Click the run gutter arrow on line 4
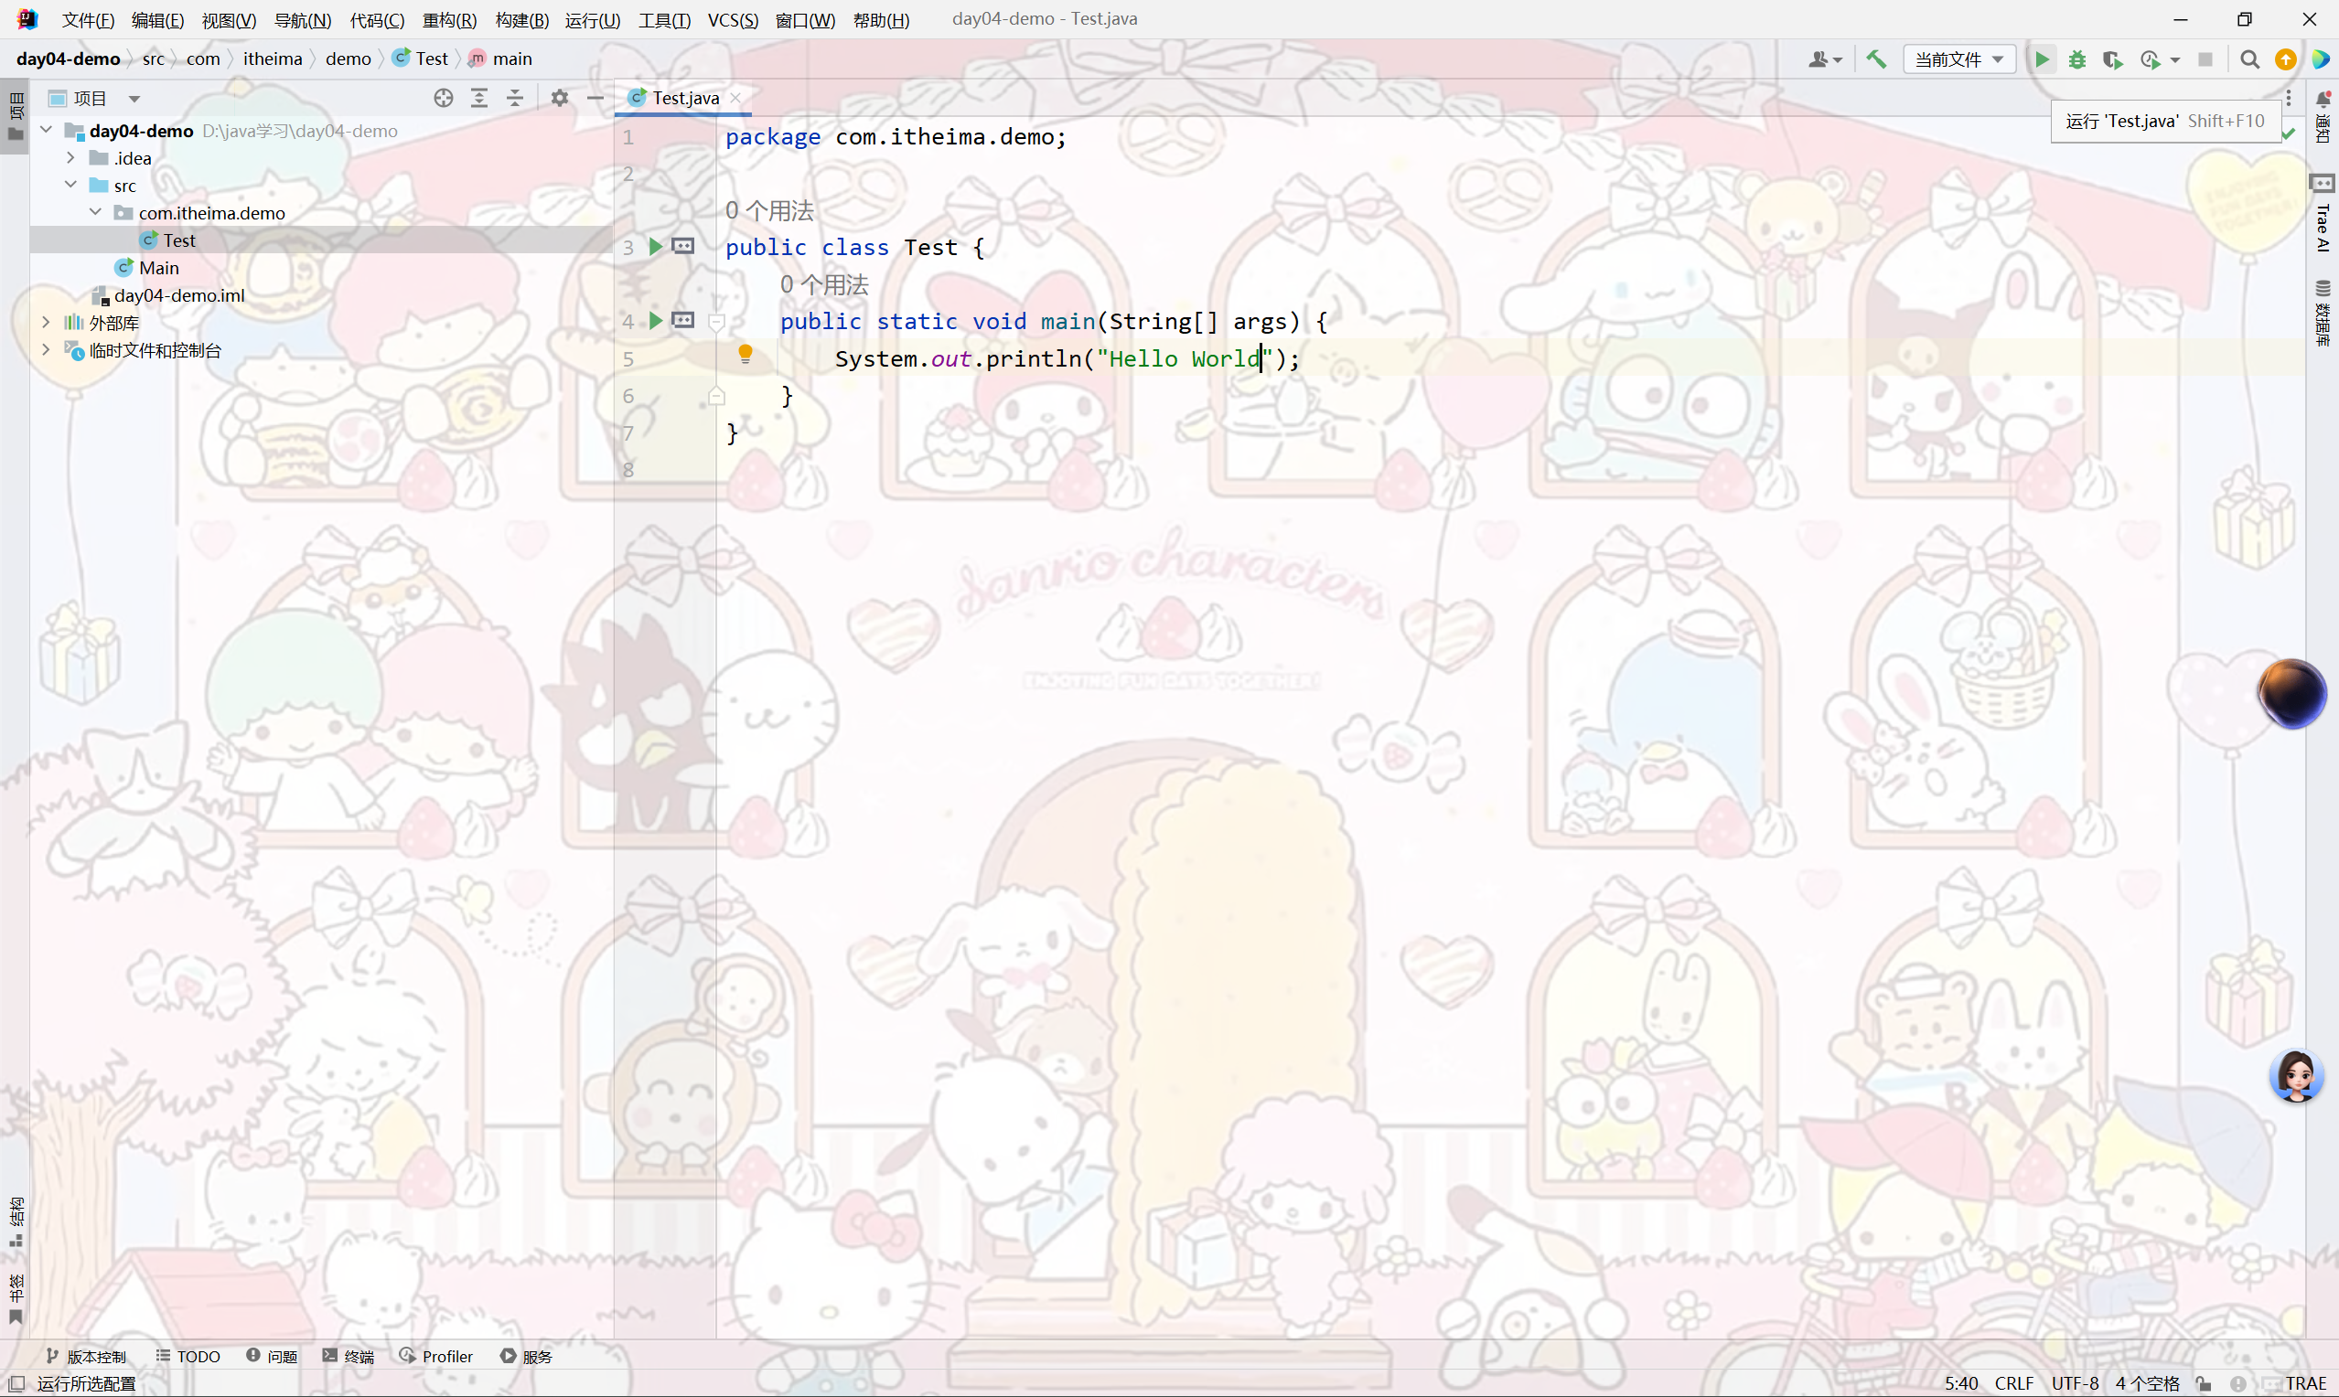 655,321
